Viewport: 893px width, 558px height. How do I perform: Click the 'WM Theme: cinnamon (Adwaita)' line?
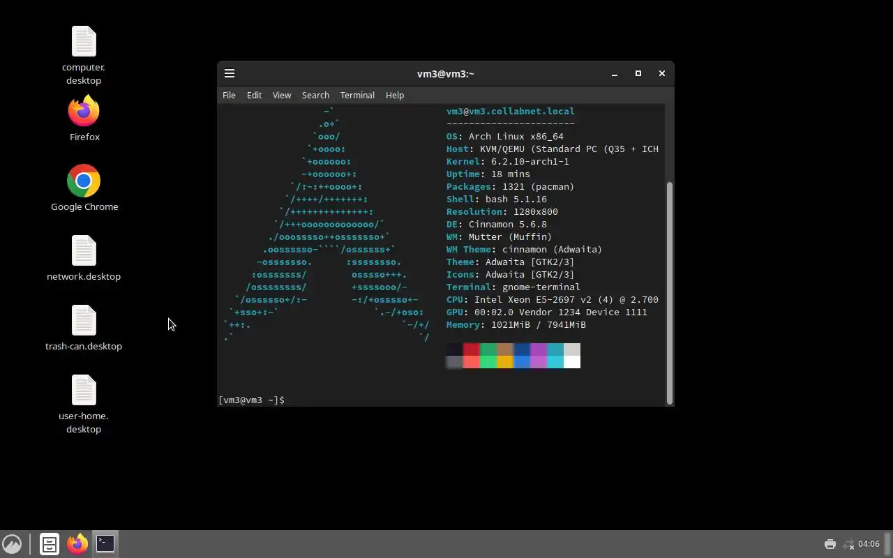coord(525,250)
